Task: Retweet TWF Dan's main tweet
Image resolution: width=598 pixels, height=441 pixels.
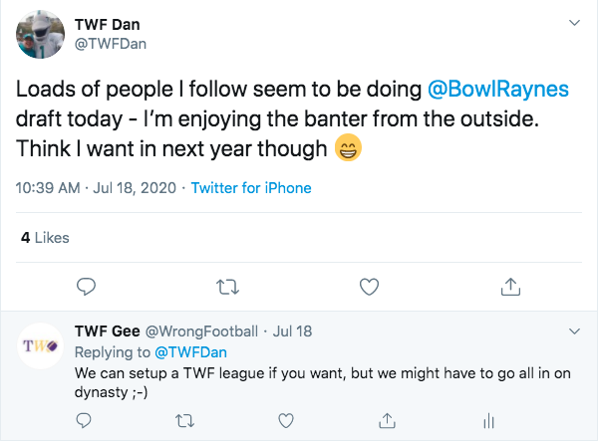Action: (x=227, y=286)
